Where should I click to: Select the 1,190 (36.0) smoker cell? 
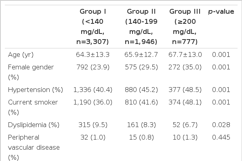93,102
